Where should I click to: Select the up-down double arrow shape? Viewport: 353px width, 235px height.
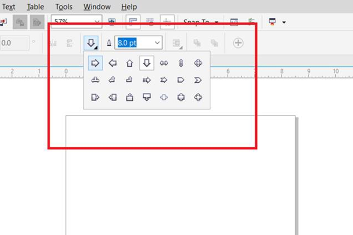(181, 63)
